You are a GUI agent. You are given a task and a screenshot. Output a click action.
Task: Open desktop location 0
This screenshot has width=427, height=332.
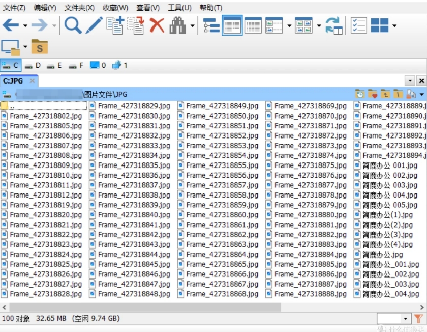pos(98,65)
